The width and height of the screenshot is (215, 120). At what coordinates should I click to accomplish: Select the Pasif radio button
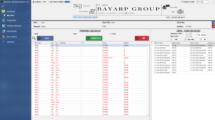pyautogui.click(x=72, y=34)
